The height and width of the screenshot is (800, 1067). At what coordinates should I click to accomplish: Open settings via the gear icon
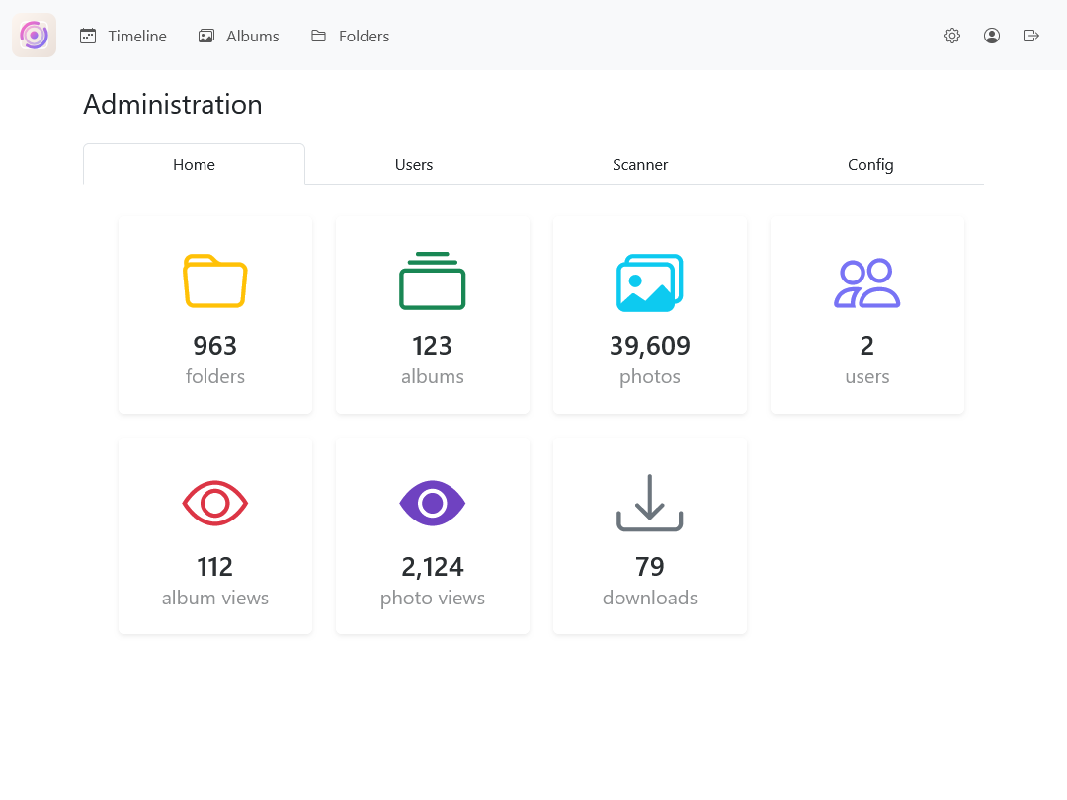pyautogui.click(x=952, y=36)
